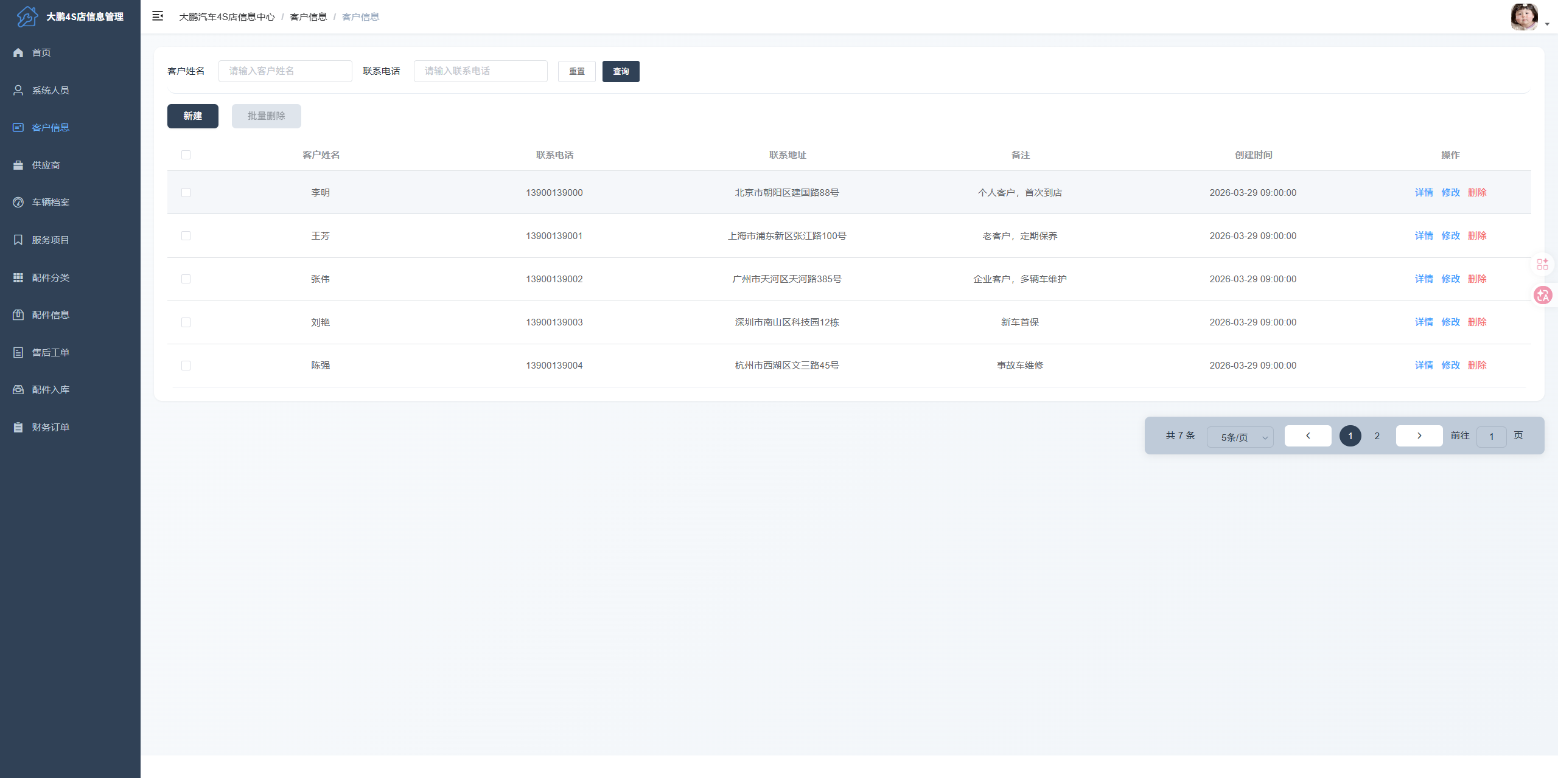The image size is (1558, 778).
Task: Click the 客户姓名 column header
Action: [x=321, y=155]
